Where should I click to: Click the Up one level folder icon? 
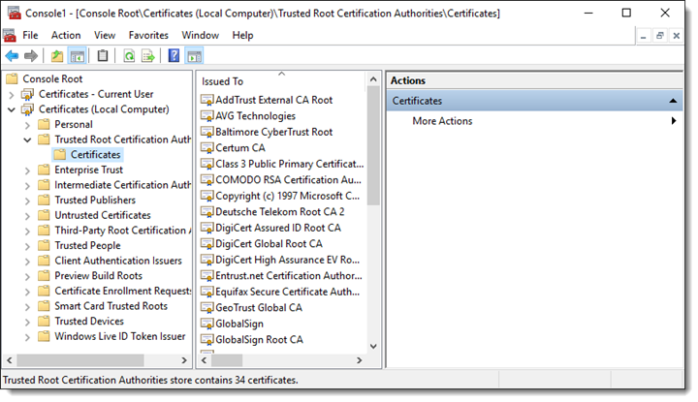pos(57,56)
